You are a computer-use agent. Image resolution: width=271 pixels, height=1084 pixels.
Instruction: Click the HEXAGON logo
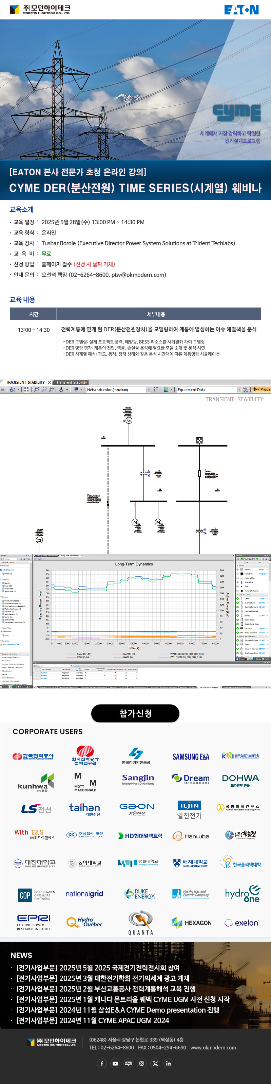coord(192,923)
